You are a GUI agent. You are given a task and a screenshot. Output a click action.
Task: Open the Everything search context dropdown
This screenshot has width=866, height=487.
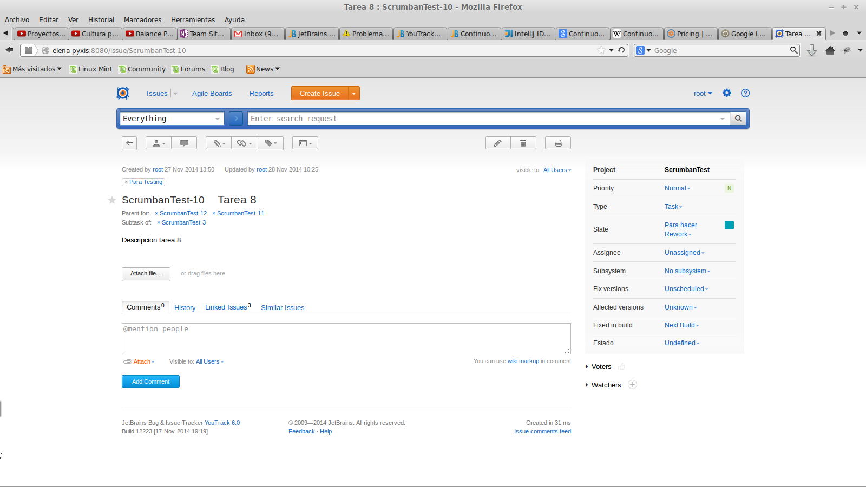click(171, 119)
